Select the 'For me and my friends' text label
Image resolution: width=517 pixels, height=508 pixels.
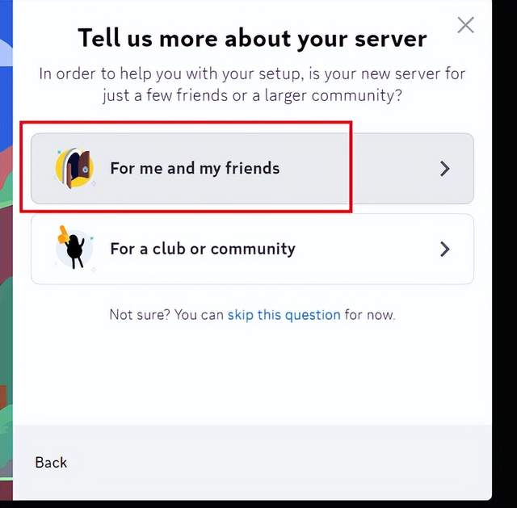pos(195,168)
